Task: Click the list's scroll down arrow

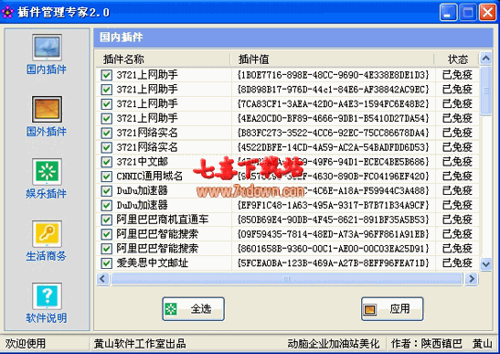Action: coord(485,264)
